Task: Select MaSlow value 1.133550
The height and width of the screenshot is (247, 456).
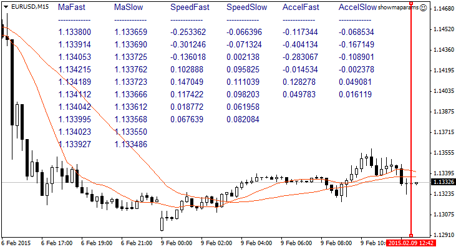Action: (131, 132)
